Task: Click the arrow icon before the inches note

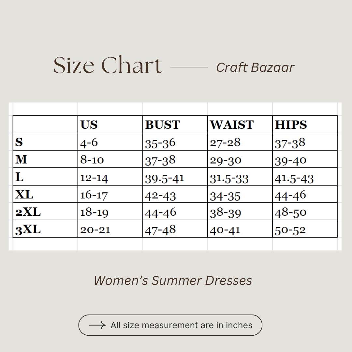Action: coord(97,325)
